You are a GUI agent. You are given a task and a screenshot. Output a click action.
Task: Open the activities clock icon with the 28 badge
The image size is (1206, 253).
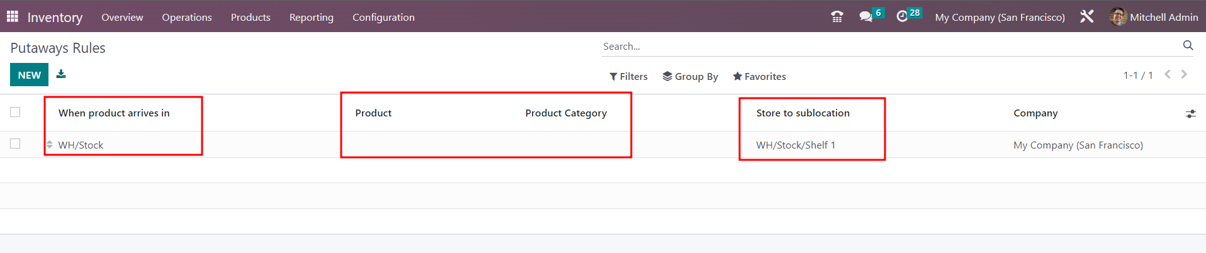[909, 16]
